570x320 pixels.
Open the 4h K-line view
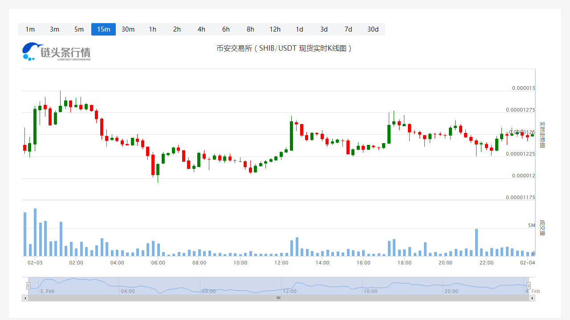(201, 29)
